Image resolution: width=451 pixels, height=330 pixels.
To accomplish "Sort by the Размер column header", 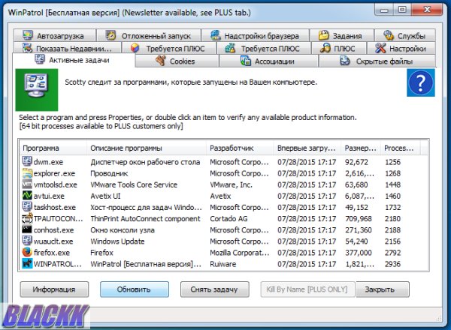I will pos(361,148).
